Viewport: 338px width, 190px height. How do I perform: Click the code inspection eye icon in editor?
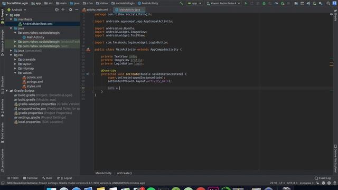point(331,14)
